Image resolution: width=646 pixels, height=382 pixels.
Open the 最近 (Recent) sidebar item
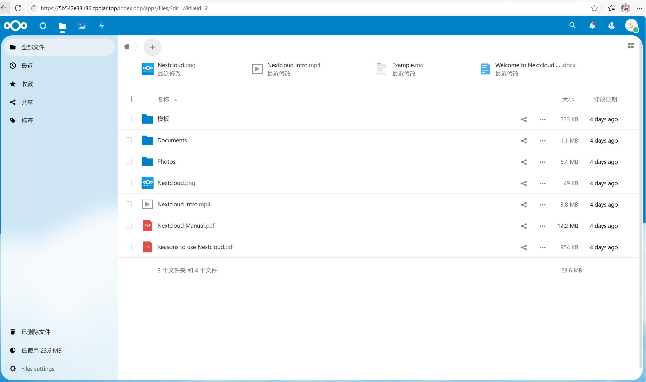coord(27,66)
